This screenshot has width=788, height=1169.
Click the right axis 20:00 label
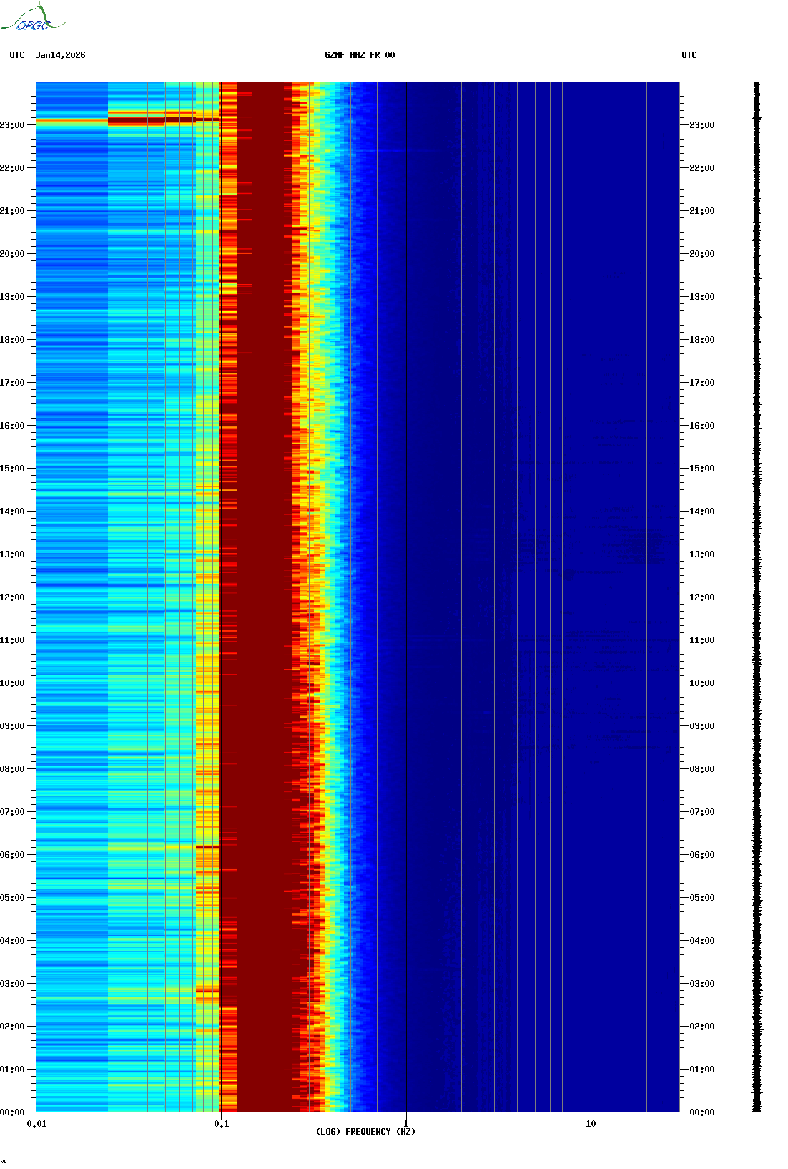[x=702, y=254]
